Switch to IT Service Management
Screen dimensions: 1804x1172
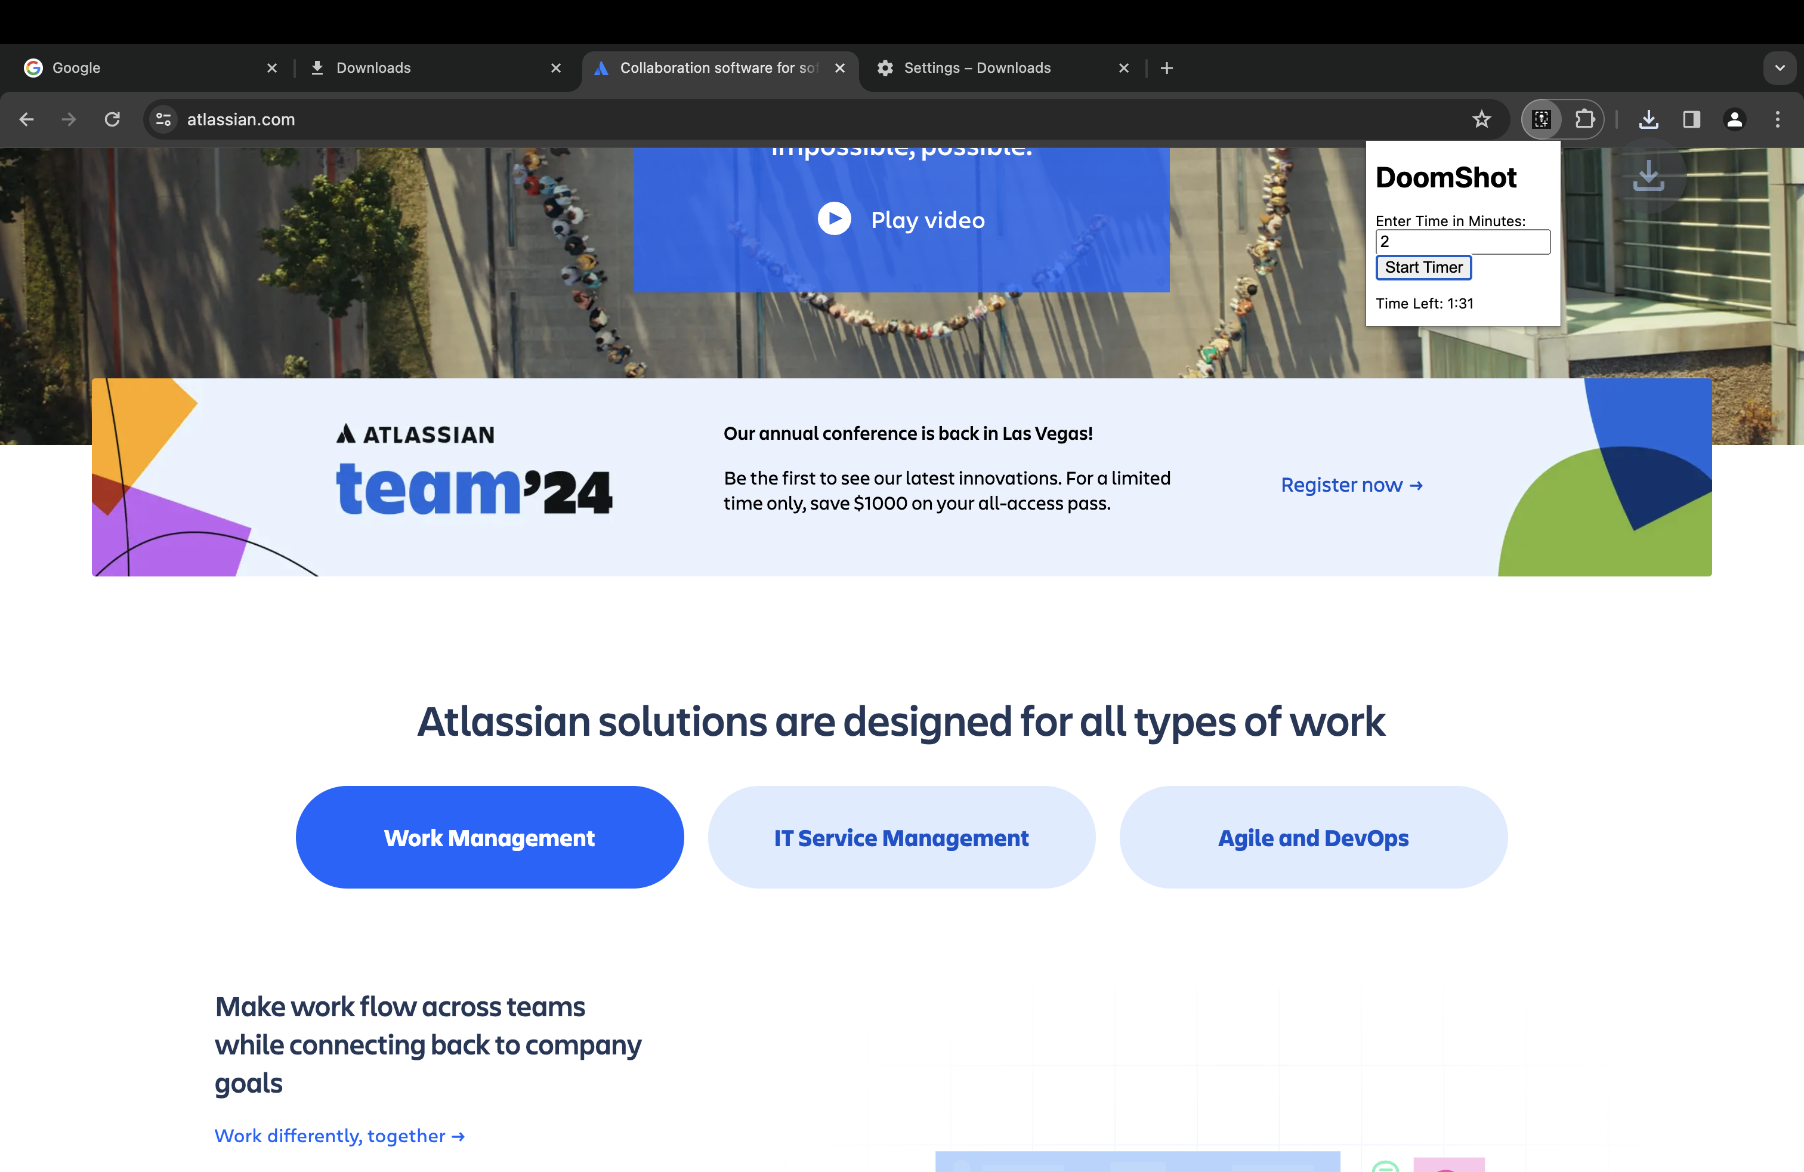[x=900, y=838]
